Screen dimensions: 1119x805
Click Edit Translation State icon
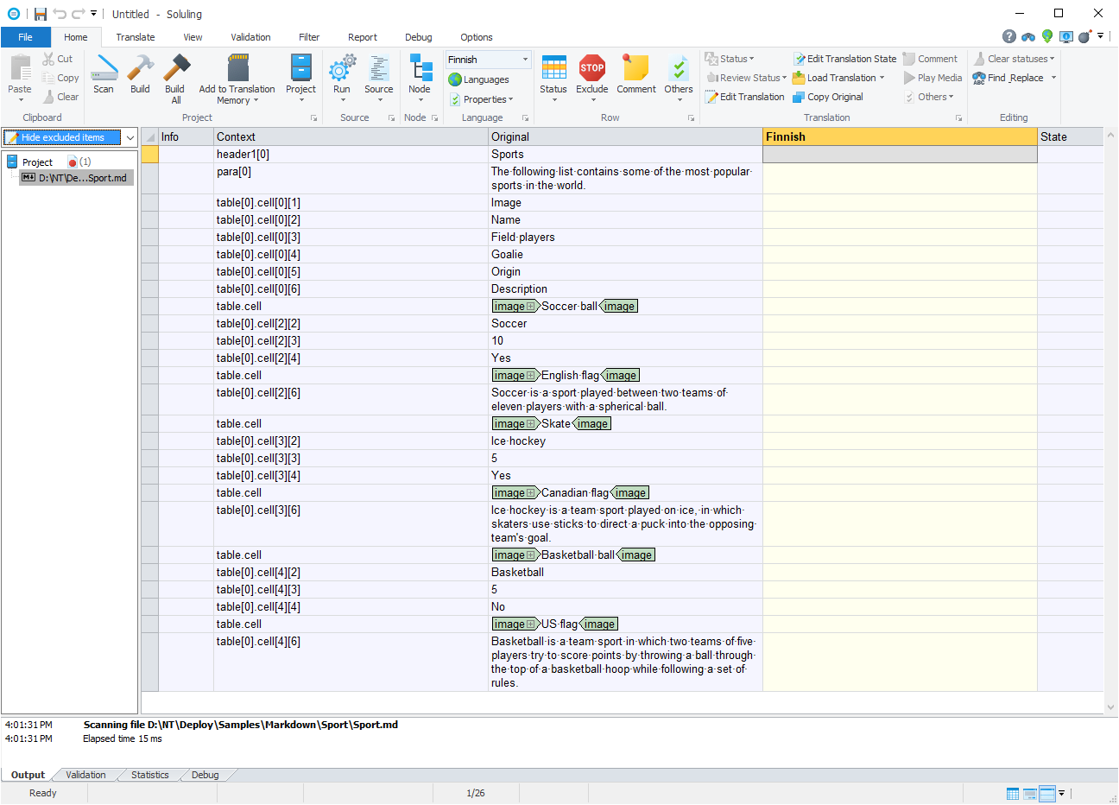[x=800, y=59]
